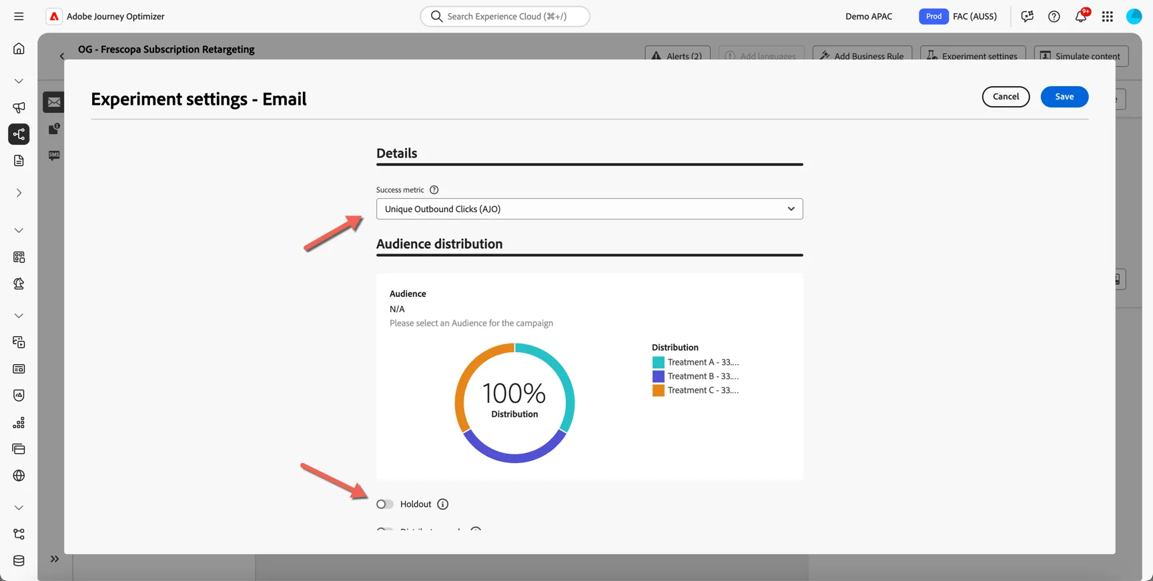Click the Simulate content button
This screenshot has width=1153, height=581.
1081,55
